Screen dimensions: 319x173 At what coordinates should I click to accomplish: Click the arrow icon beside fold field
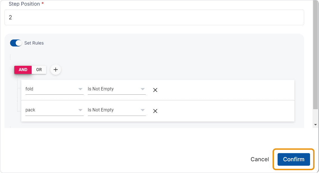[80, 89]
